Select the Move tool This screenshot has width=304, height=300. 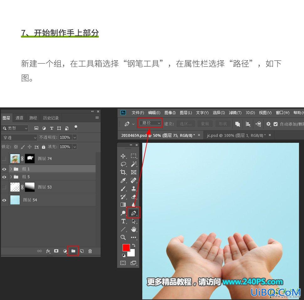click(123, 156)
